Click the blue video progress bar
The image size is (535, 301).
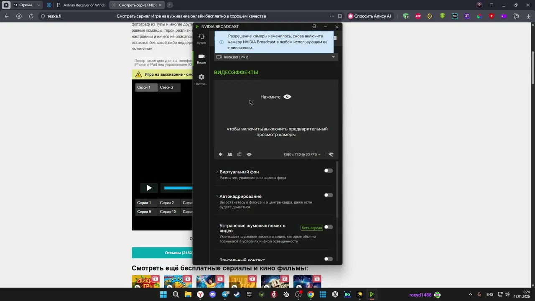178,188
